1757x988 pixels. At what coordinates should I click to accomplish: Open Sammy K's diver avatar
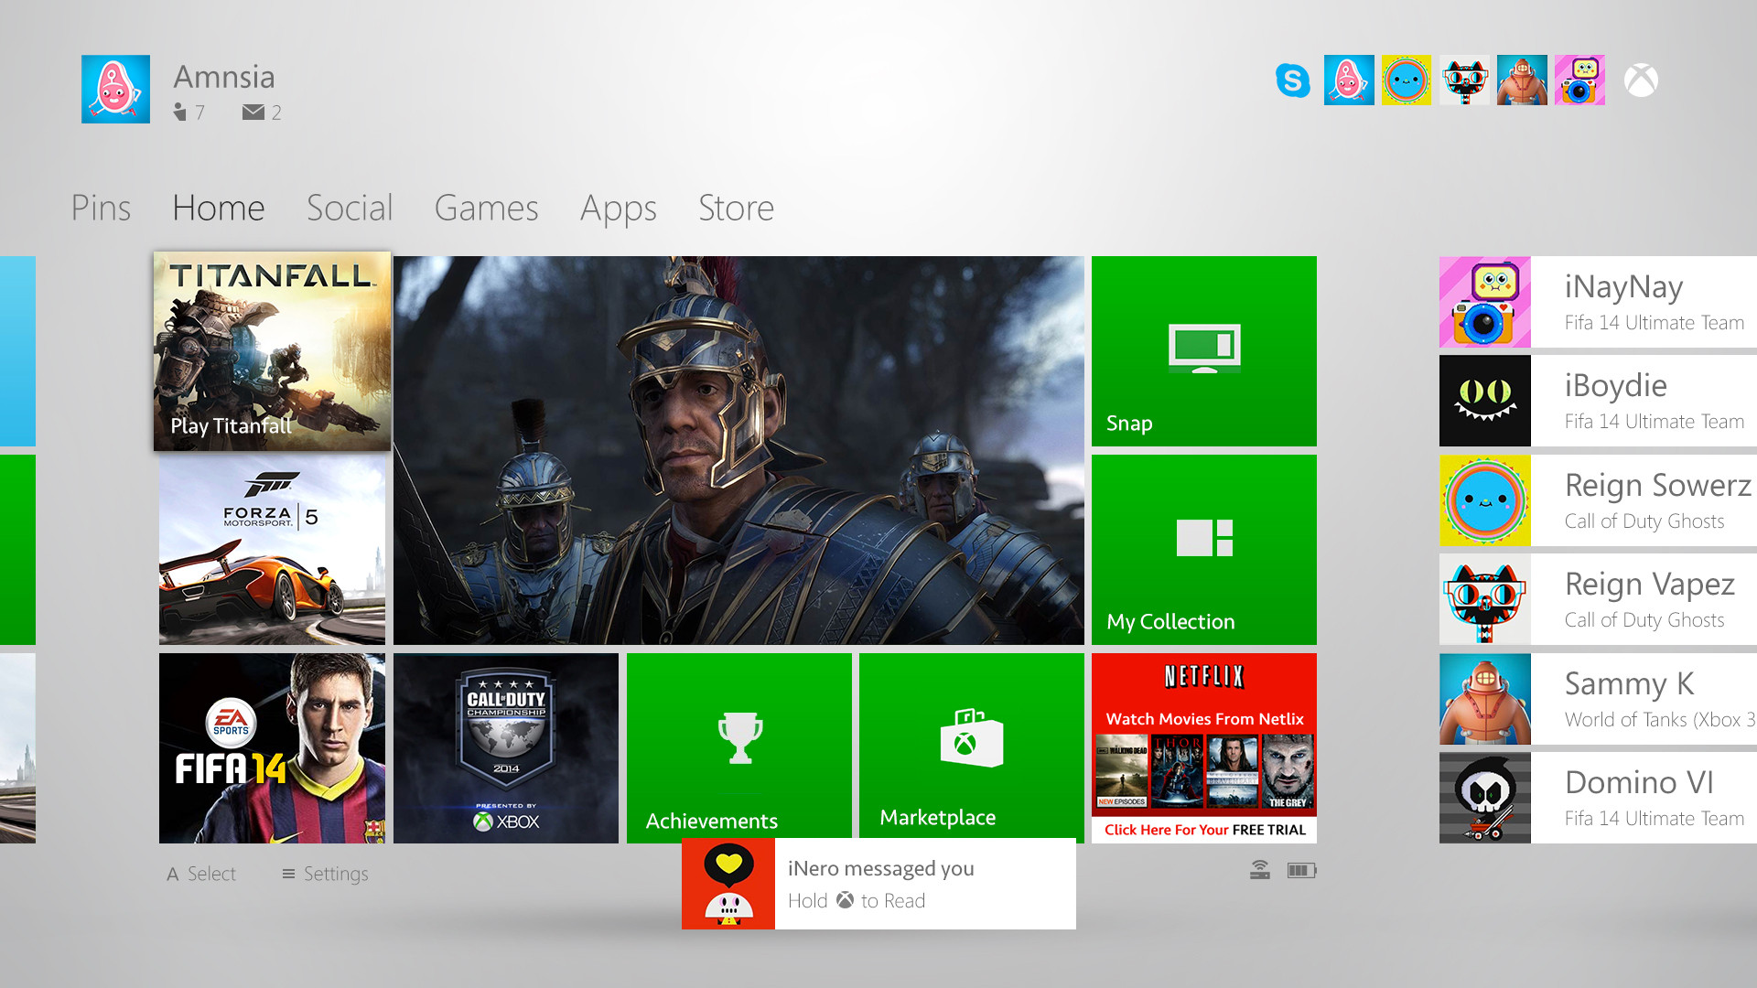coord(1485,699)
